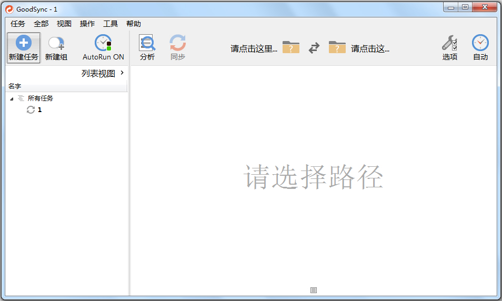Viewport: 502px width, 301px height.
Task: Click the sync direction arrows between folders
Action: (314, 48)
